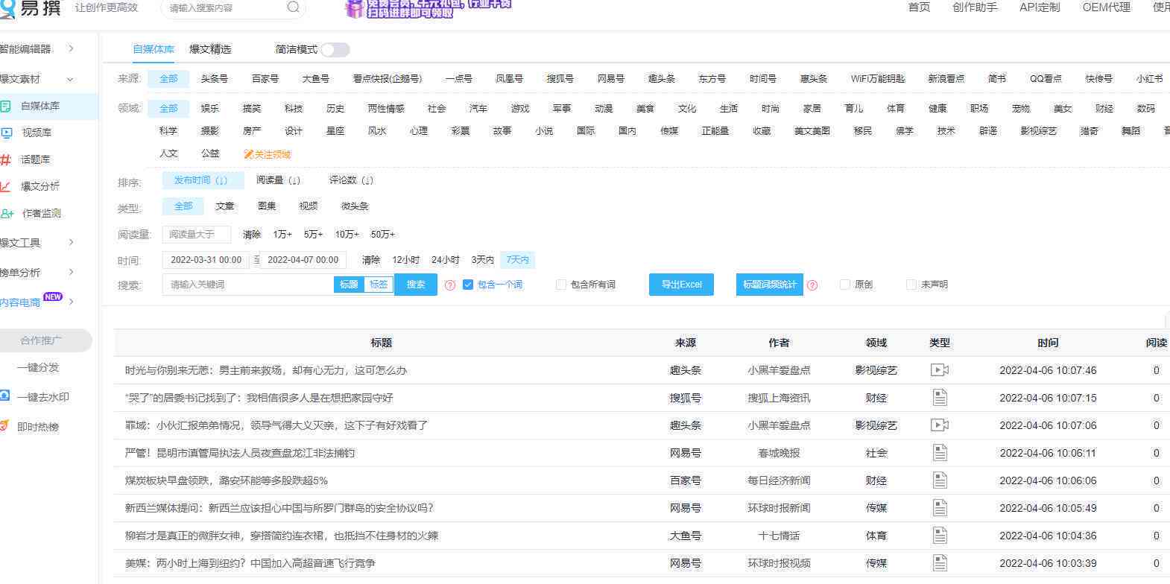Click the 即时热榜 flame icon
Viewport: 1170px width, 584px height.
5,426
